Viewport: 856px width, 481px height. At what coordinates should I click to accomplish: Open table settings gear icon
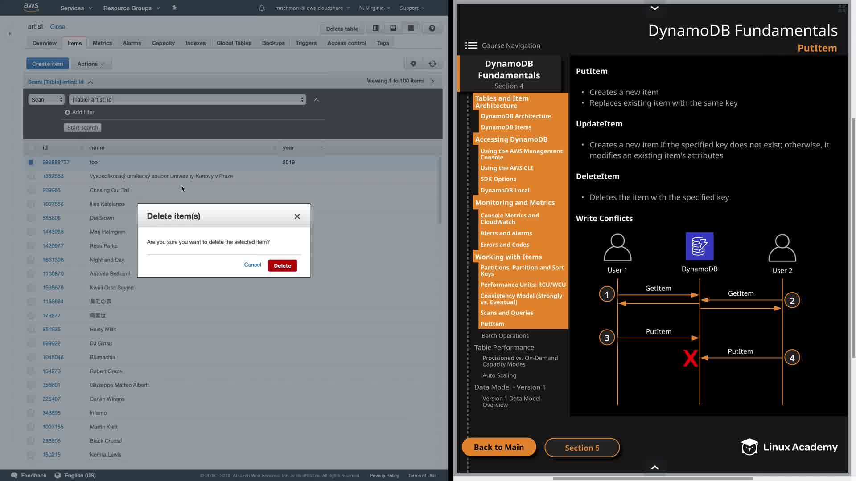pos(413,64)
